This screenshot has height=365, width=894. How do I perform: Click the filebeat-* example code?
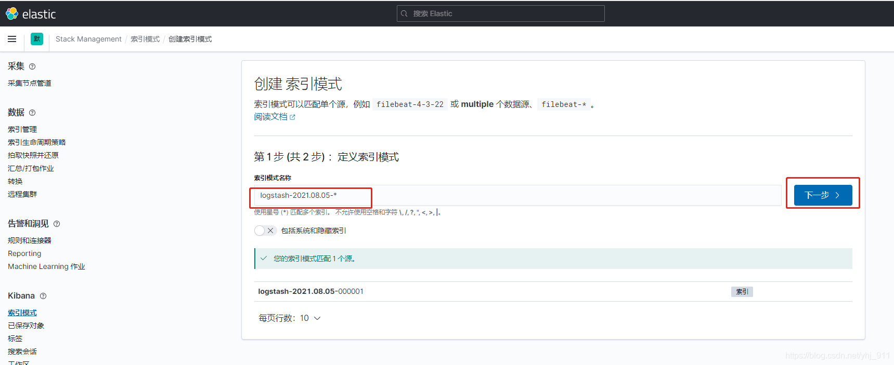coord(564,104)
